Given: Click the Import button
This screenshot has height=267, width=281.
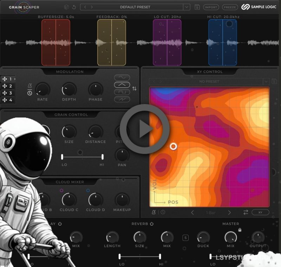Looking at the screenshot, I should pos(211,7).
